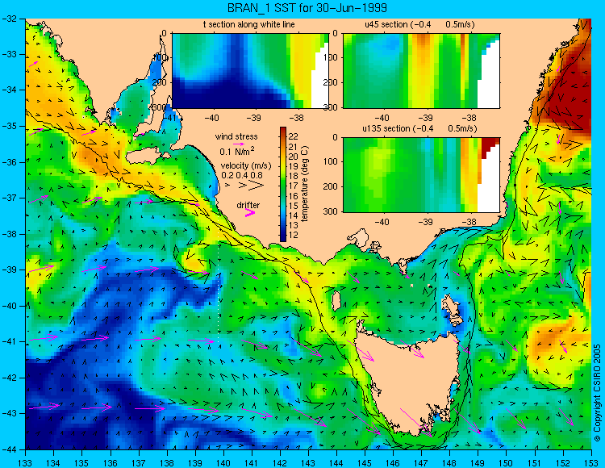605x468 pixels.
Task: Click latitude axis label '-42'
Action: 10,378
